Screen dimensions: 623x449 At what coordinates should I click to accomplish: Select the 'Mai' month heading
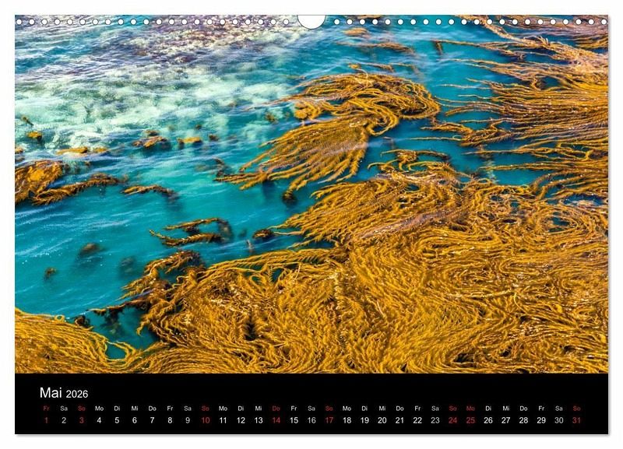51,393
